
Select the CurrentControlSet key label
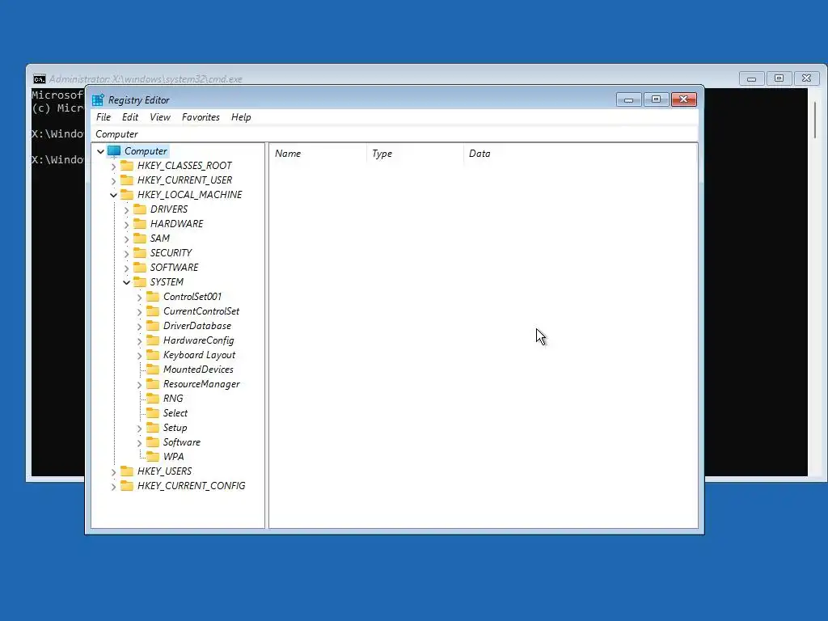(x=201, y=311)
